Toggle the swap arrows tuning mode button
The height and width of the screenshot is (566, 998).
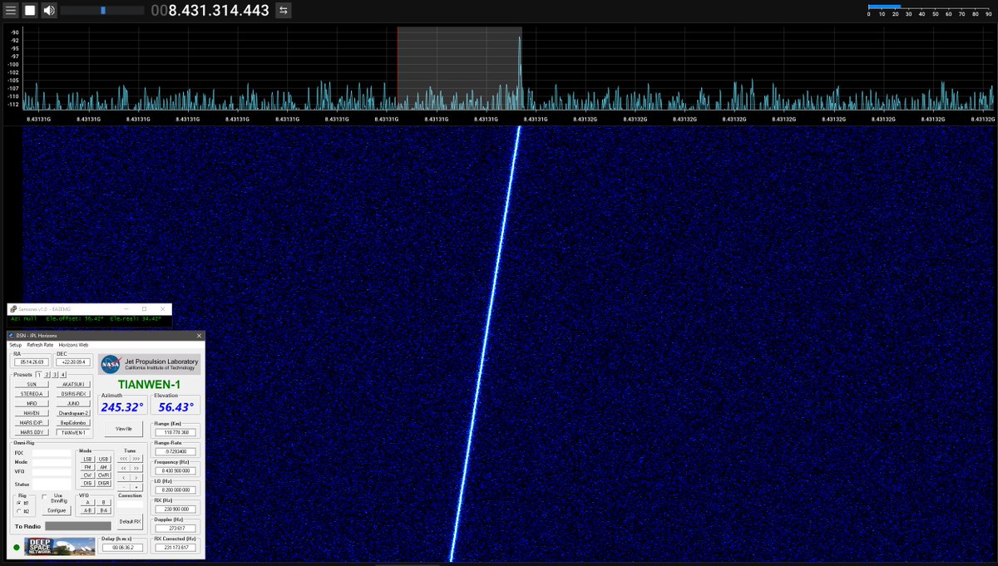pyautogui.click(x=284, y=10)
